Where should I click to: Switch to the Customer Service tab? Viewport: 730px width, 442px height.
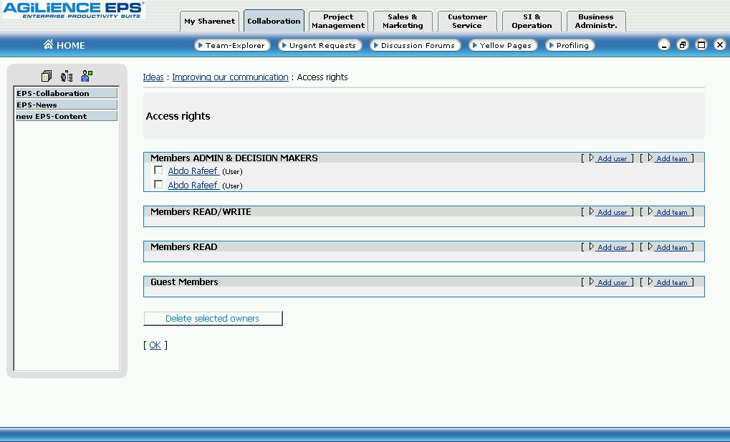(x=467, y=21)
